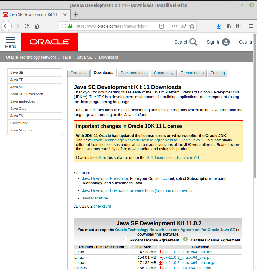Image resolution: width=257 pixels, height=270 pixels.
Task: Open the Training tab
Action: (x=218, y=73)
